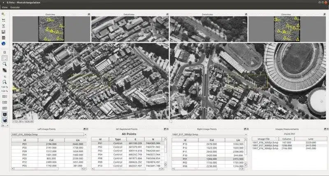Click the left Overview thumbnail image

51,29
